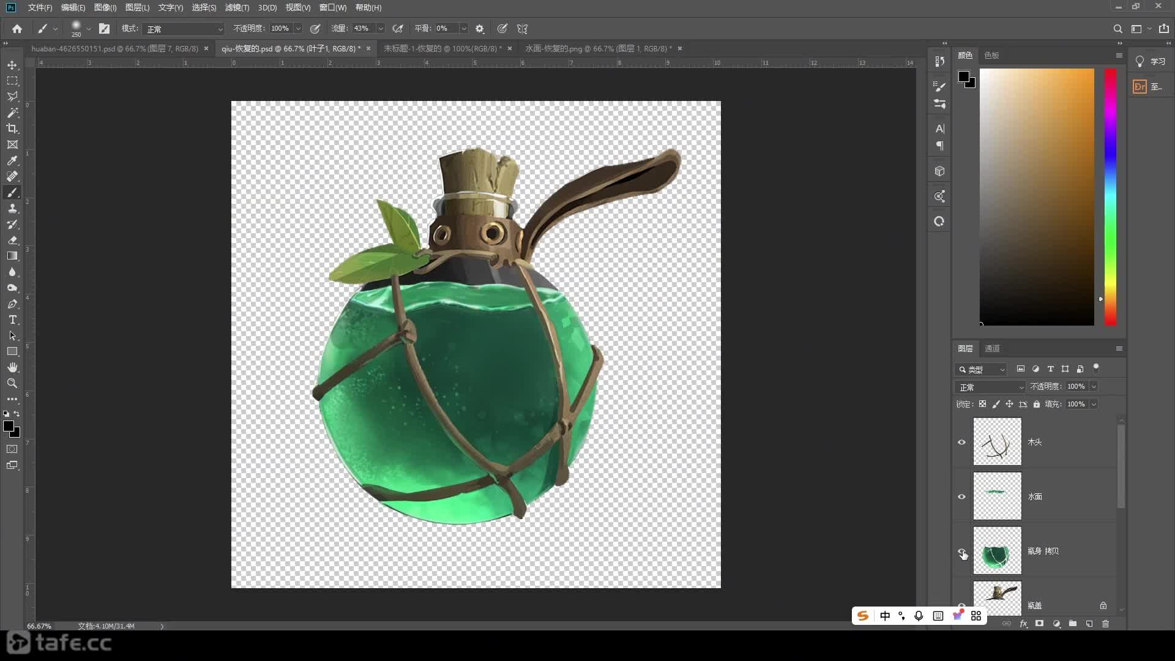
Task: Select the Gradient tool
Action: [x=12, y=256]
